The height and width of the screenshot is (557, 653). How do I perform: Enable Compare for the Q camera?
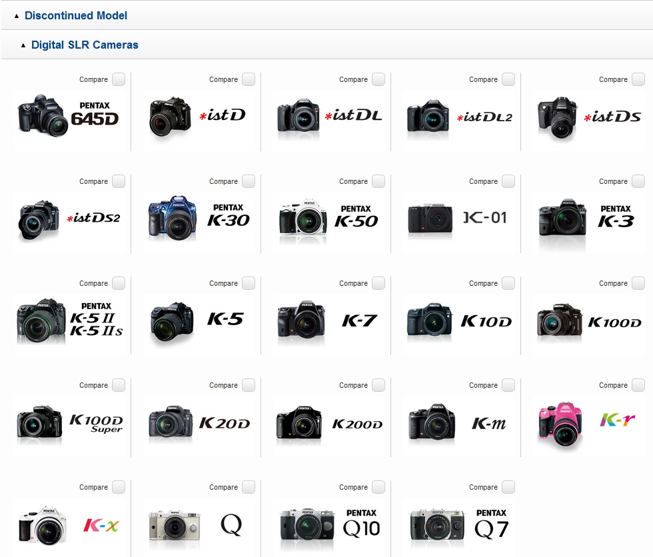click(x=249, y=487)
